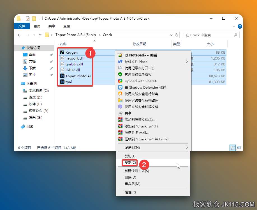Click the quick access properties checkmark icon
The height and width of the screenshot is (210, 257).
[28, 19]
